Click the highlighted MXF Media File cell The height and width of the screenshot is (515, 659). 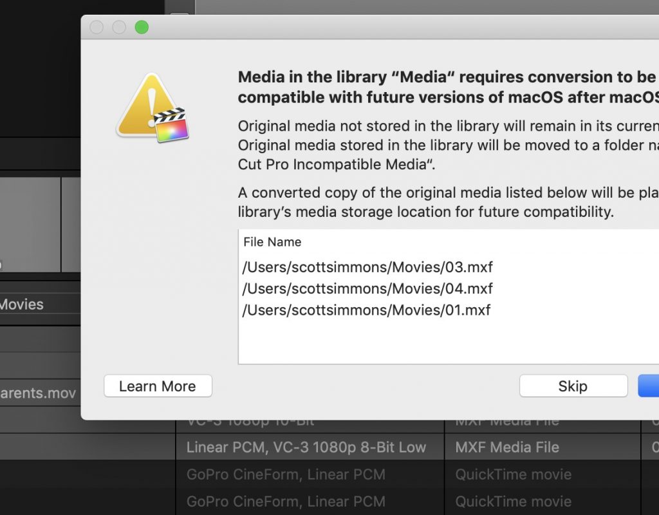coord(542,447)
